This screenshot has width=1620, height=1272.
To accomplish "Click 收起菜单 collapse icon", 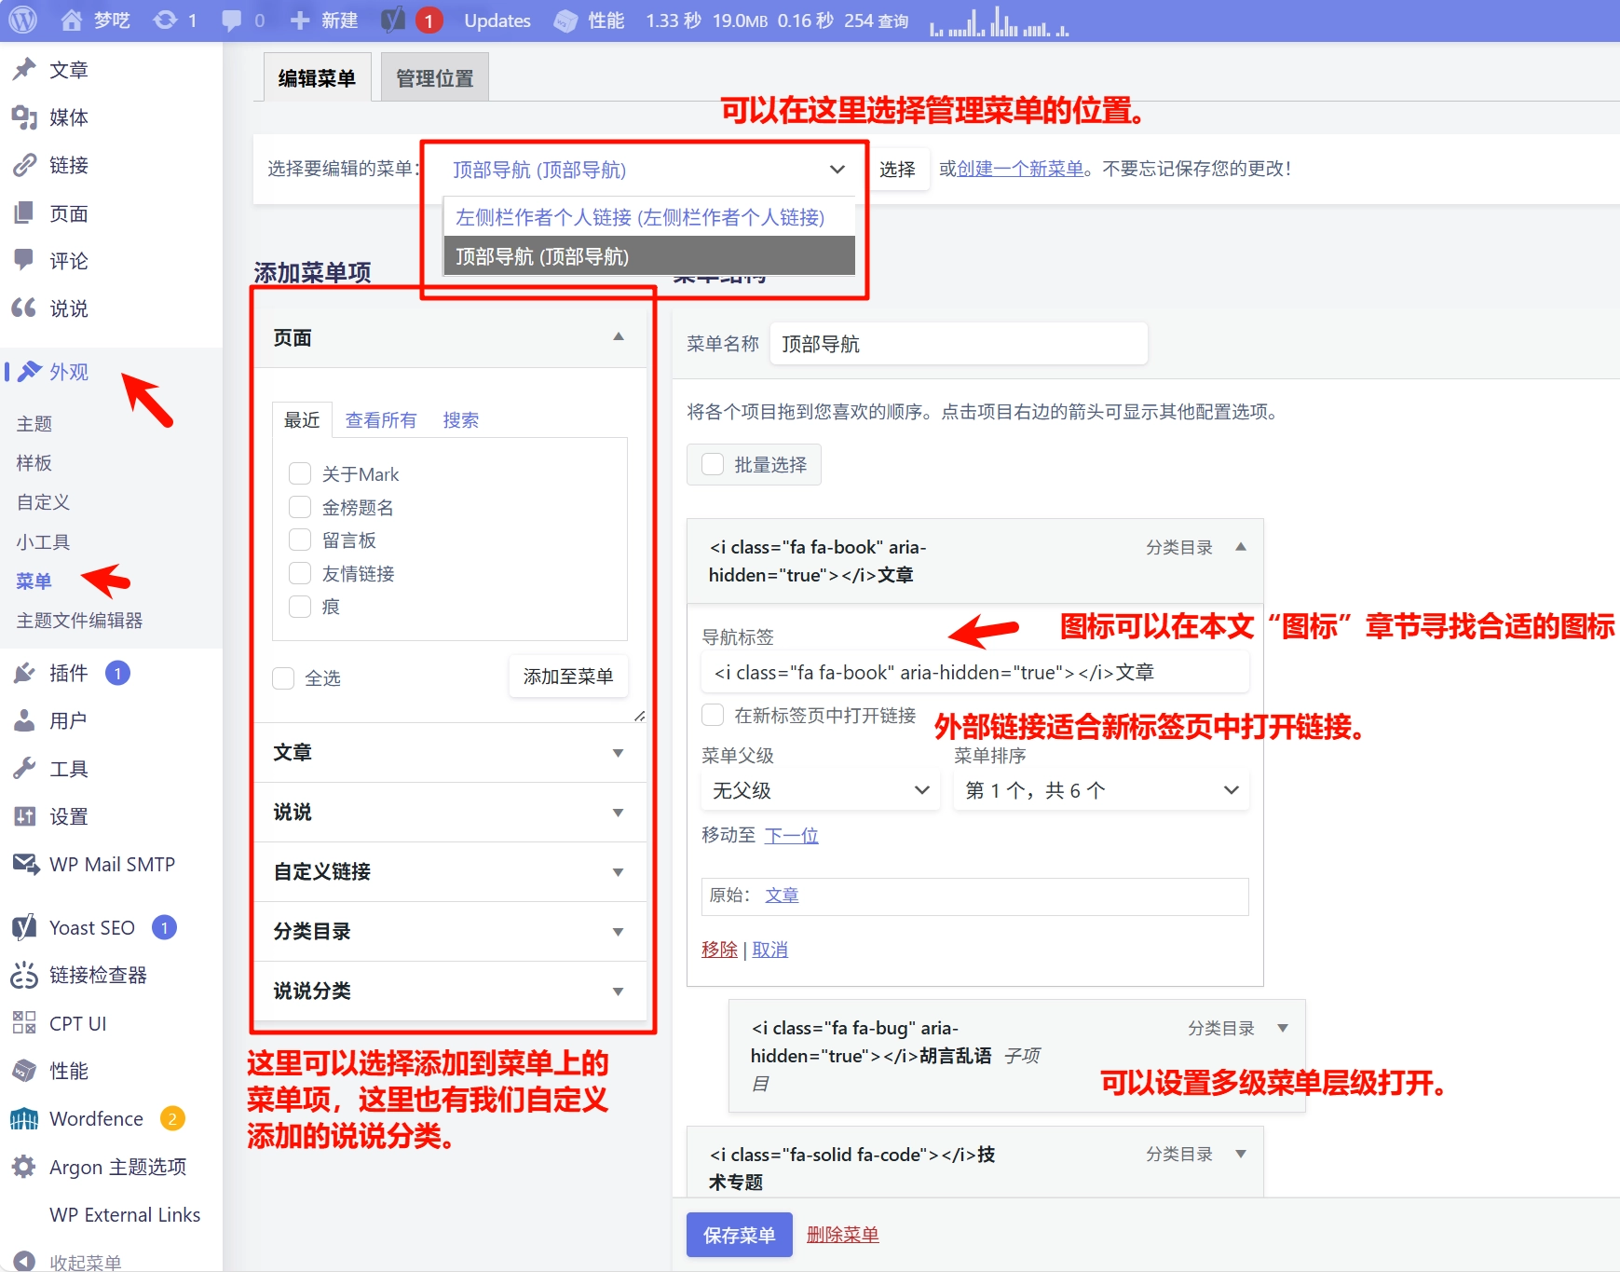I will point(24,1262).
